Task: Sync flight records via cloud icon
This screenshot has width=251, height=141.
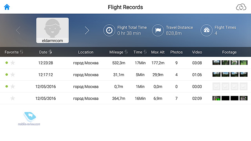Action: [x=241, y=7]
